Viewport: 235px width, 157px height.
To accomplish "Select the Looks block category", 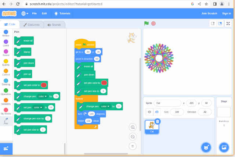I will [x=6, y=43].
